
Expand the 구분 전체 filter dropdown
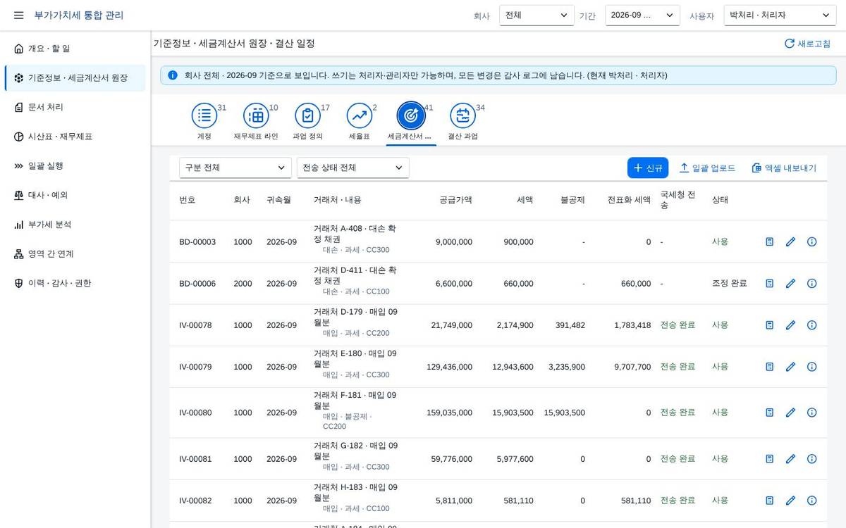coord(235,168)
